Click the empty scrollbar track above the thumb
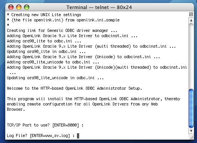Viewport: 197px width, 143px height. pyautogui.click(x=191, y=56)
